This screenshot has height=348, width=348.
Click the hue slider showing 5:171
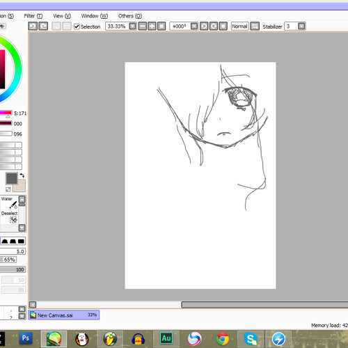(6, 113)
